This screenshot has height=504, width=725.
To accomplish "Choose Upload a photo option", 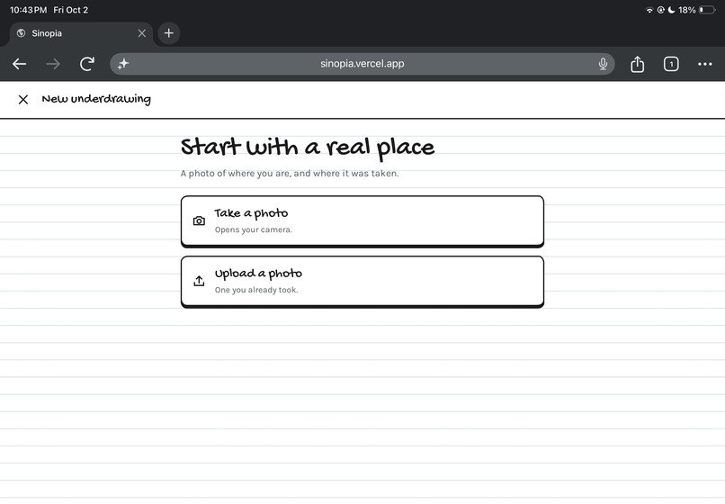I will 362,282.
